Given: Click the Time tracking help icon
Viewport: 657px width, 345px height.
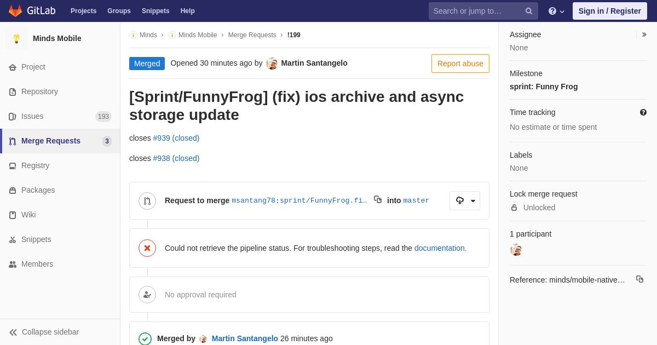Looking at the screenshot, I should (x=643, y=112).
